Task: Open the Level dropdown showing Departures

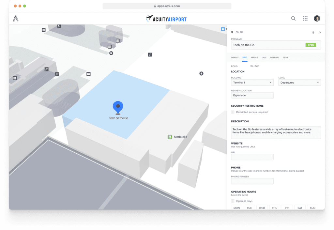Action: pyautogui.click(x=299, y=83)
